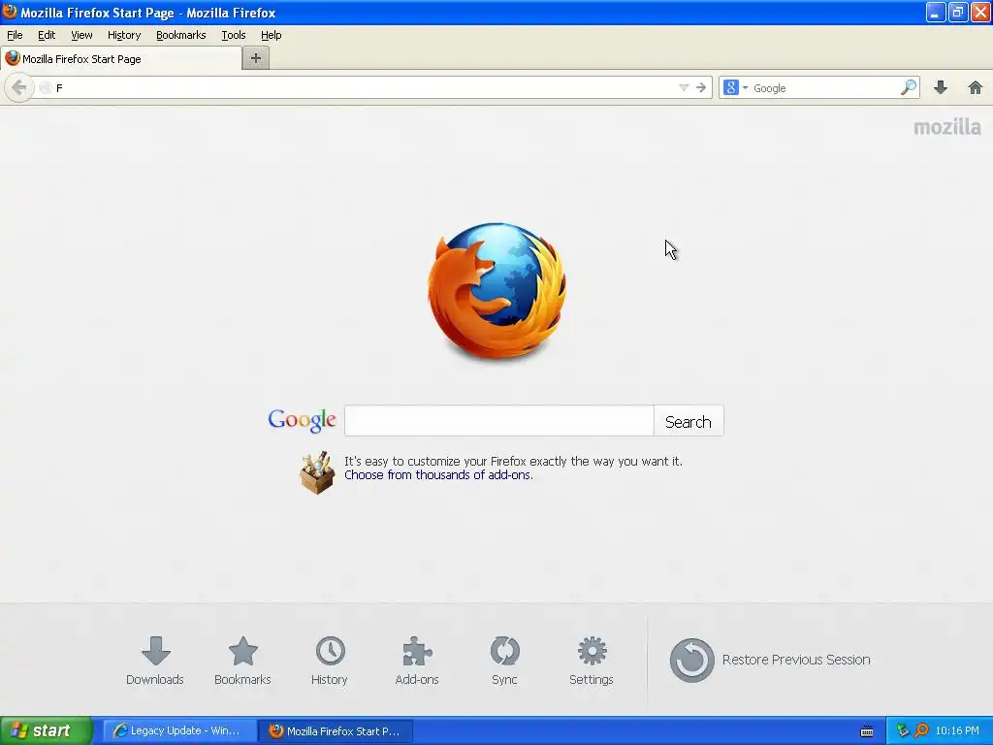Click the Windows start button

[46, 730]
